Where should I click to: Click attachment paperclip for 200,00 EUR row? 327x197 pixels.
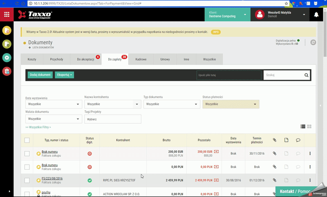tap(274, 153)
